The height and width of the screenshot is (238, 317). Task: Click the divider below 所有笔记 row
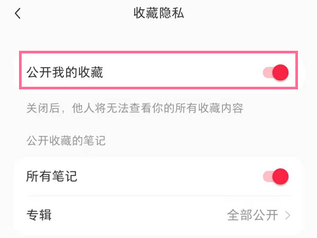tap(160, 196)
